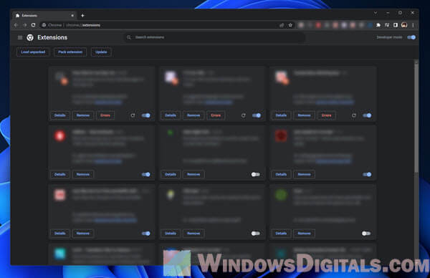Image resolution: width=430 pixels, height=278 pixels.
Task: Open the hamburger menu beside Extensions title
Action: tap(20, 37)
